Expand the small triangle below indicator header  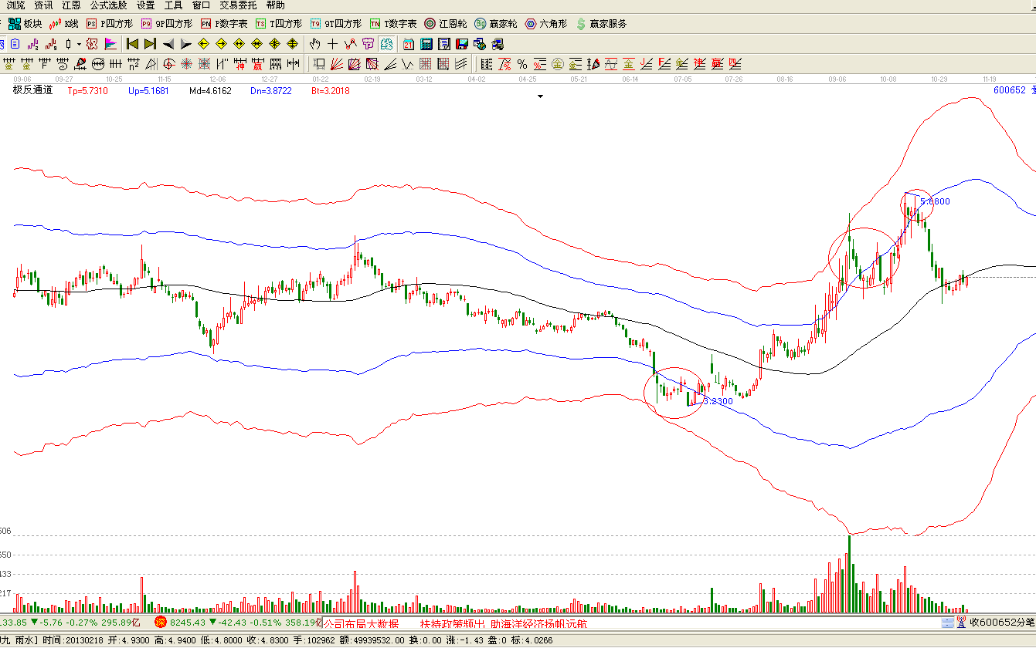coord(540,96)
